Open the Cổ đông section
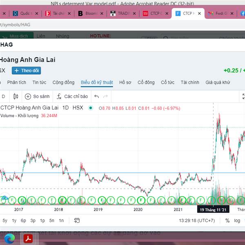The image size is (245, 245). [146, 82]
